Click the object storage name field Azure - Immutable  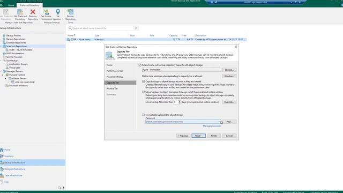tap(182, 70)
